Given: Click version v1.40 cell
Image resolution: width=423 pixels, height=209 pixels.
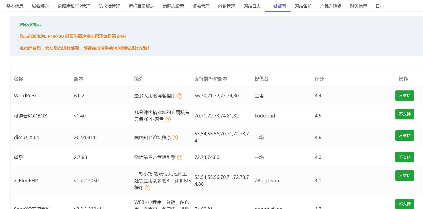Looking at the screenshot, I should (x=80, y=116).
